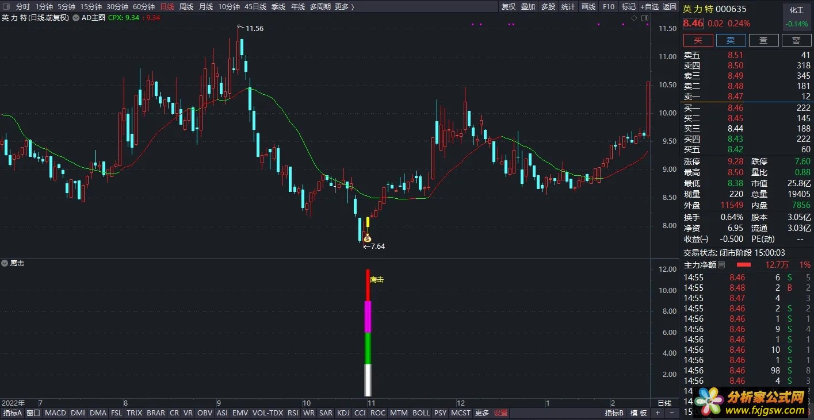The image size is (814, 420).
Task: Apply the EMV indicator
Action: (240, 413)
